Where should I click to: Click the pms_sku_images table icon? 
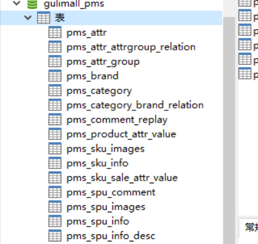(x=55, y=148)
